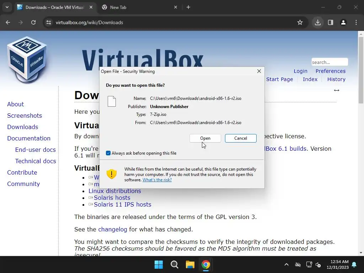
Task: Open the Linux distributions link
Action: pyautogui.click(x=115, y=191)
